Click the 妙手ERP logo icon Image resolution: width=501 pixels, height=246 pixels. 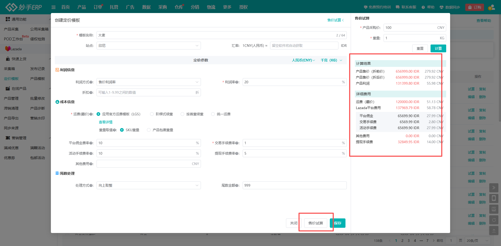[x=11, y=7]
